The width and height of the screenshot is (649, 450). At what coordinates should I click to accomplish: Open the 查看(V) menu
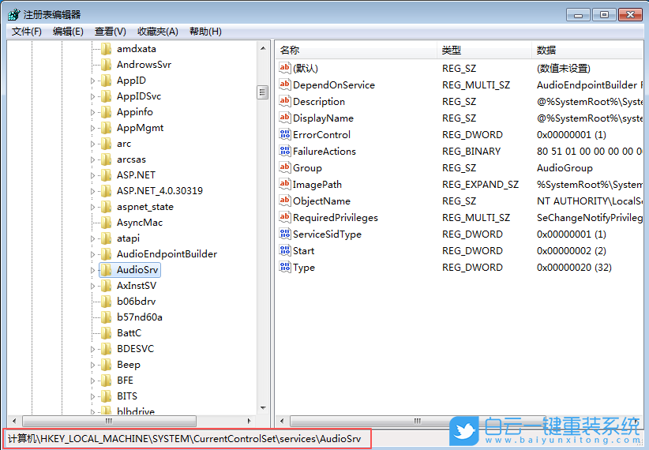[x=110, y=32]
